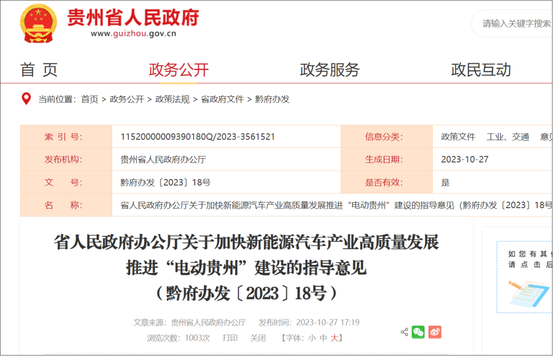Click the share icon beside WeChat

404,332
